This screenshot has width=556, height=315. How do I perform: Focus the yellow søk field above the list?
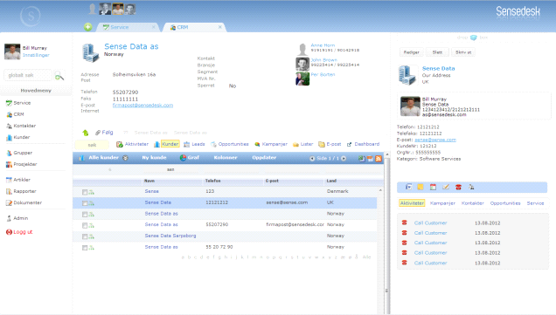click(92, 145)
